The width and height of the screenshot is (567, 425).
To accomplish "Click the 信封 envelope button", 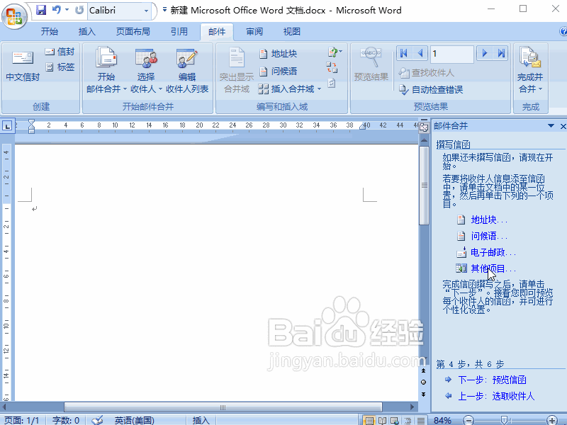I will [60, 52].
